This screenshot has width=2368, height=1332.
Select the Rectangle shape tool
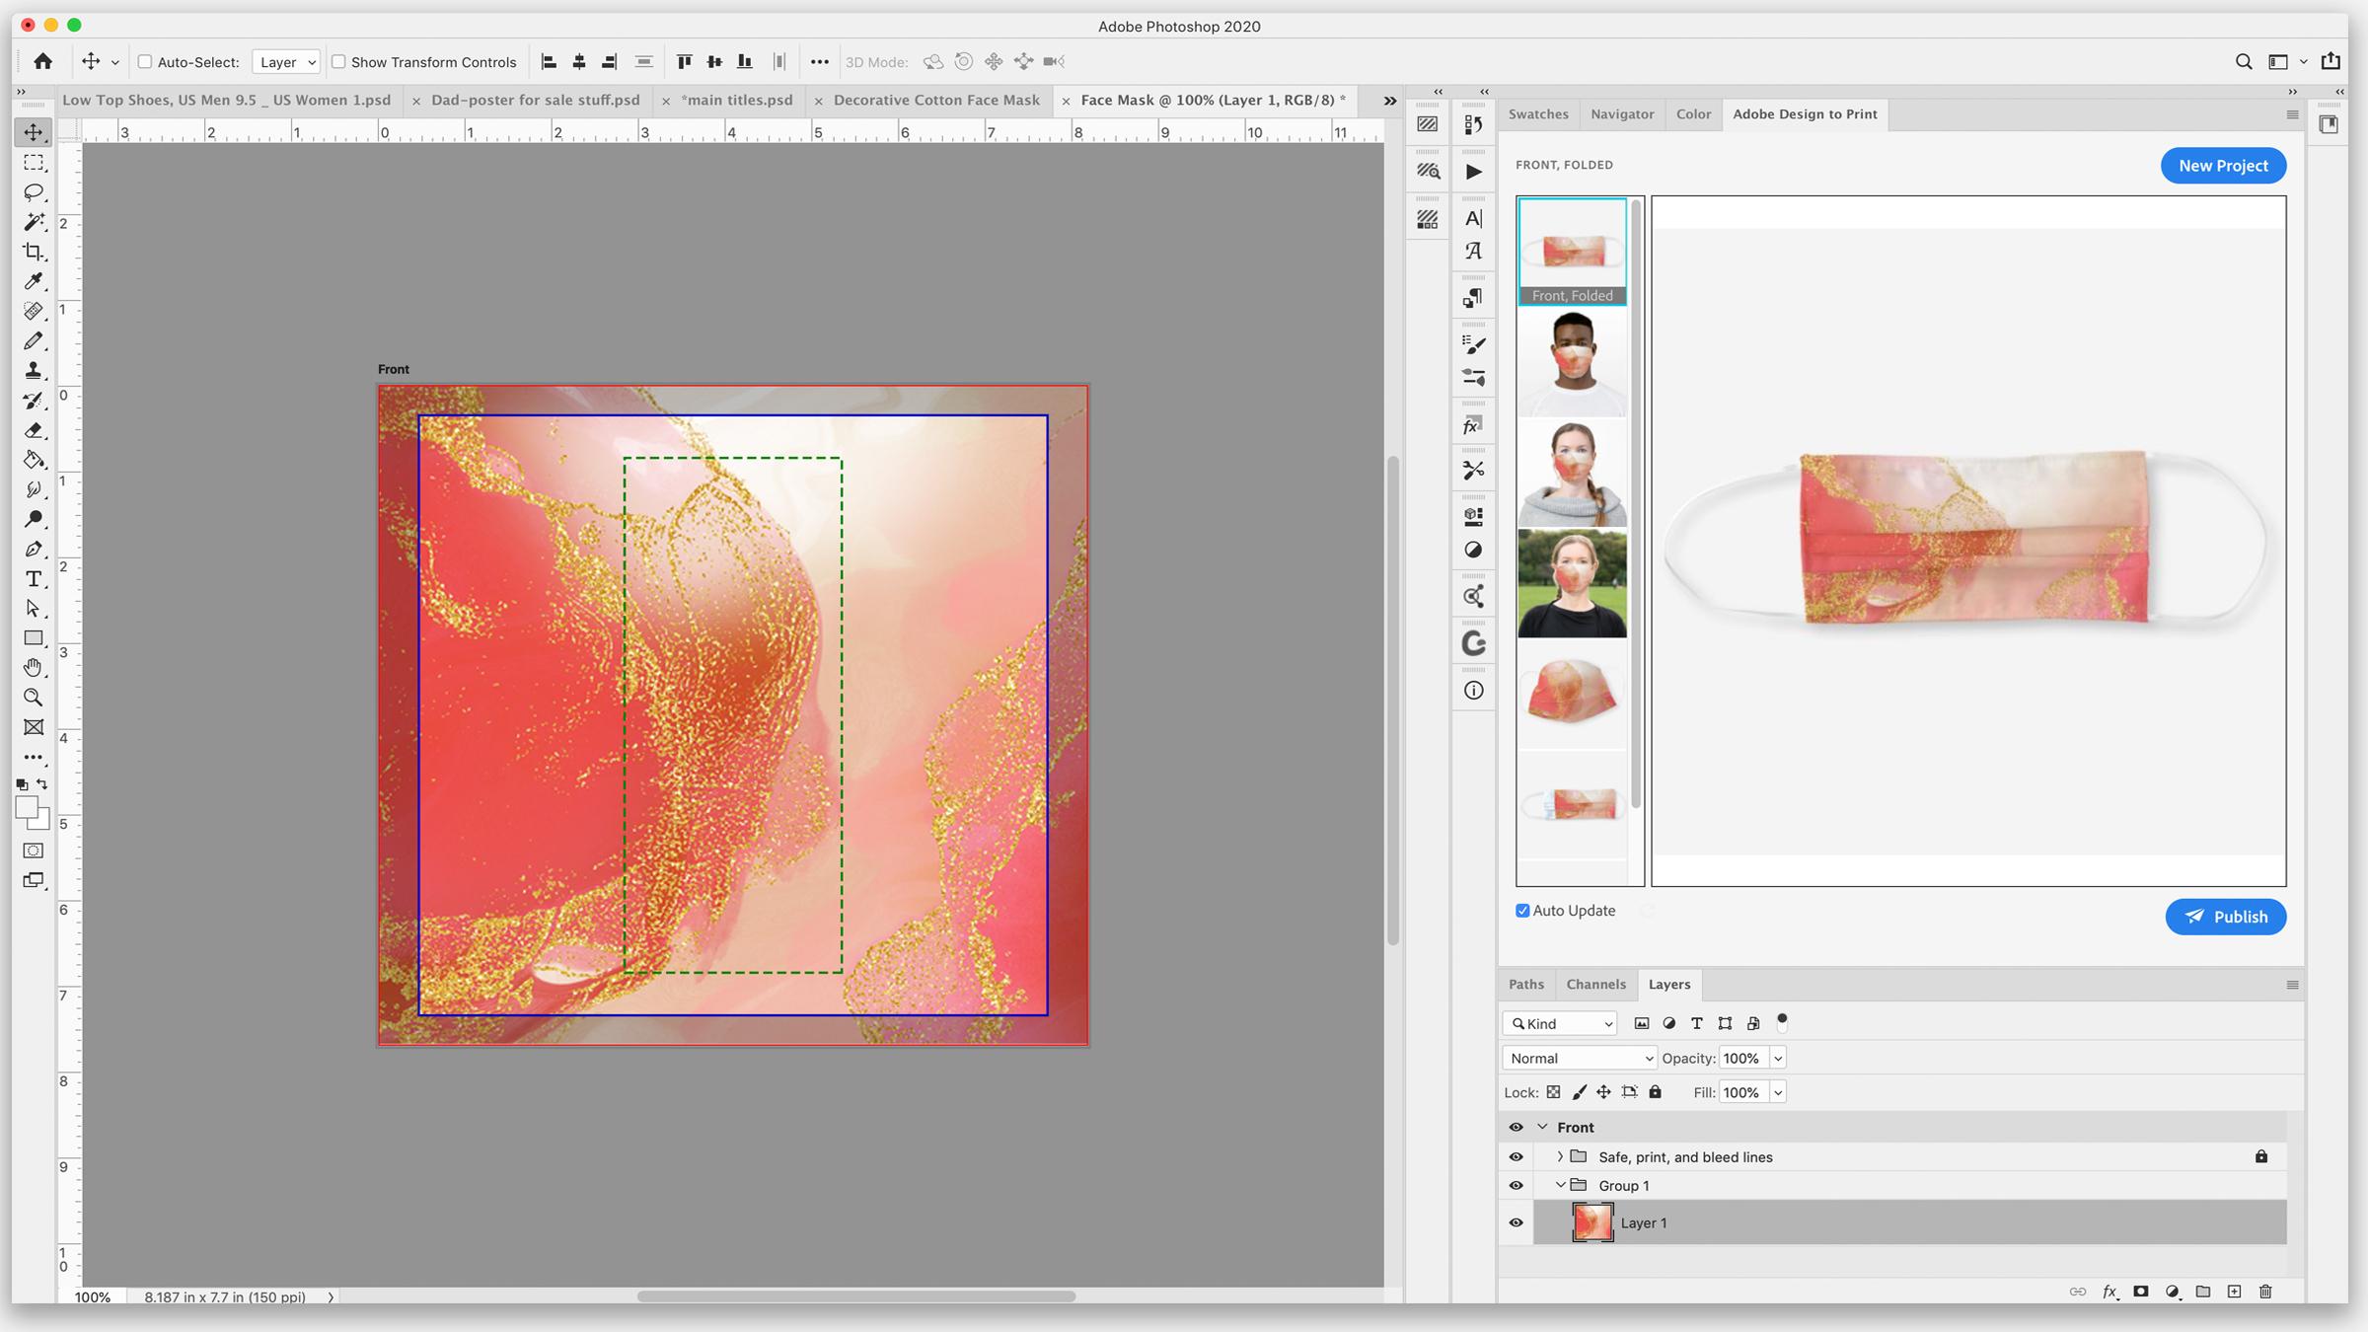coord(34,638)
